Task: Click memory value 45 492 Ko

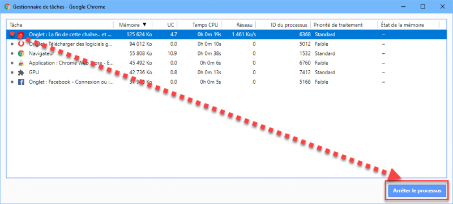Action: 140,63
